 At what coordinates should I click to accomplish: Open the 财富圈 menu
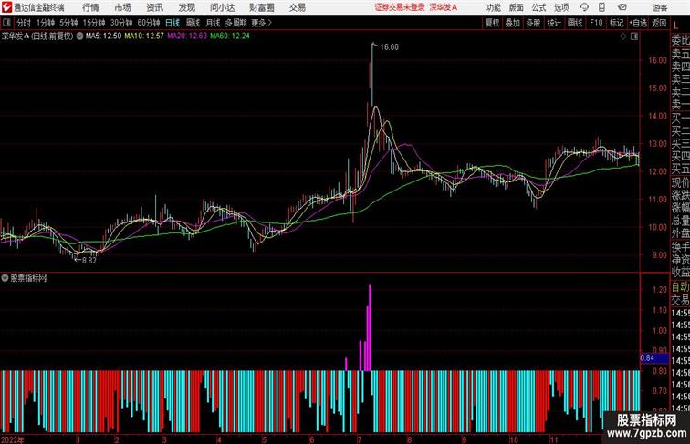[x=262, y=7]
